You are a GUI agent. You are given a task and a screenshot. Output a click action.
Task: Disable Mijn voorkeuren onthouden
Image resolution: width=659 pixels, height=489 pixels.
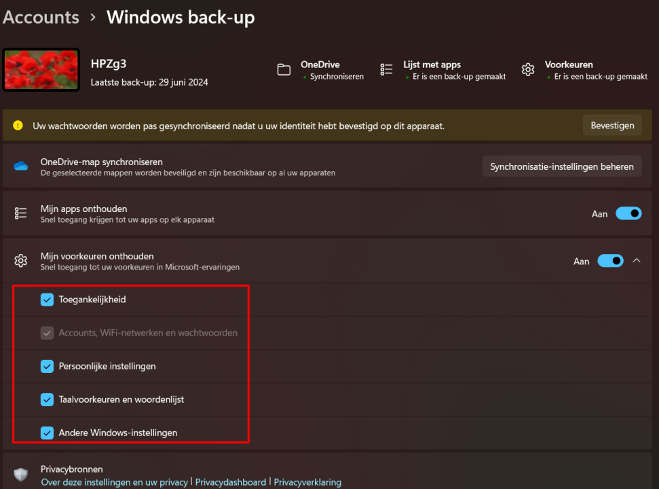[610, 261]
